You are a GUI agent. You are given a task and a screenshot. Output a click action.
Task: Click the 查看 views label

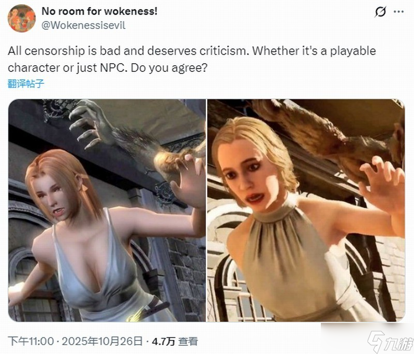point(188,342)
